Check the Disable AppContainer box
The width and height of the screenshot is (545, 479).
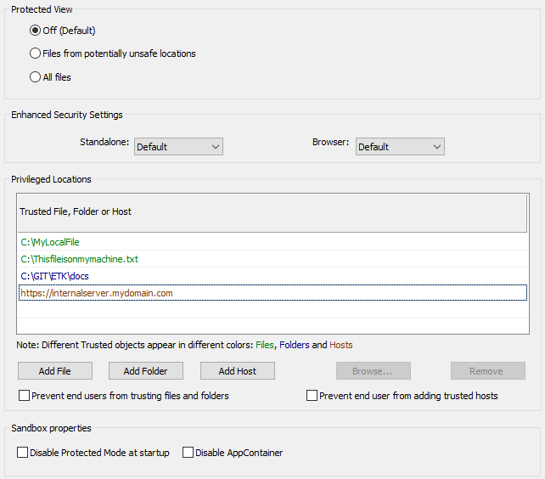pos(188,453)
